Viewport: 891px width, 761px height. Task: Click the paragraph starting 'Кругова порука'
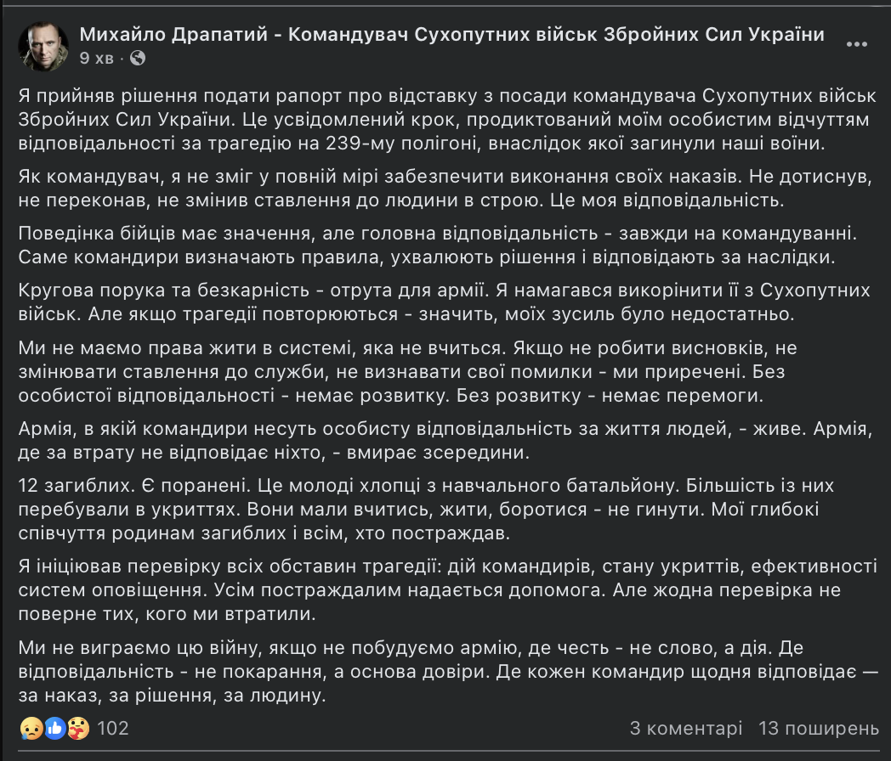point(445,302)
